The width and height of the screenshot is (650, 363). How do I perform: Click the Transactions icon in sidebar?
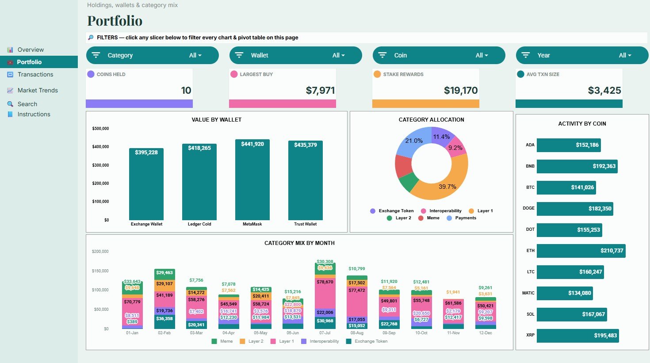pos(10,75)
